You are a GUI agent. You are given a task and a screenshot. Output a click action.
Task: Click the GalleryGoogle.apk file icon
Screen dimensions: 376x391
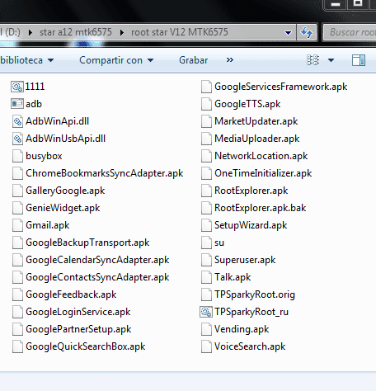[17, 191]
